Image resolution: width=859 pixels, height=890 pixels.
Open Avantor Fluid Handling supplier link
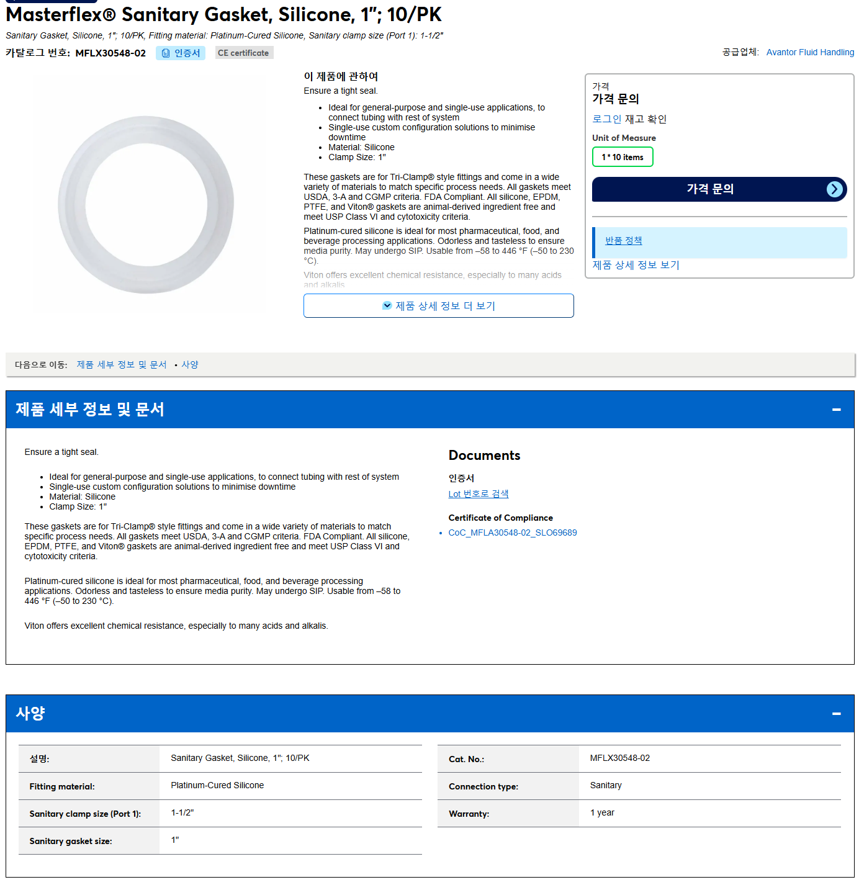pyautogui.click(x=810, y=52)
